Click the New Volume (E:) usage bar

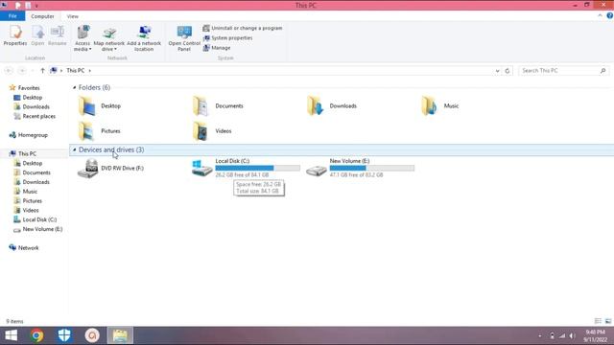click(x=372, y=168)
